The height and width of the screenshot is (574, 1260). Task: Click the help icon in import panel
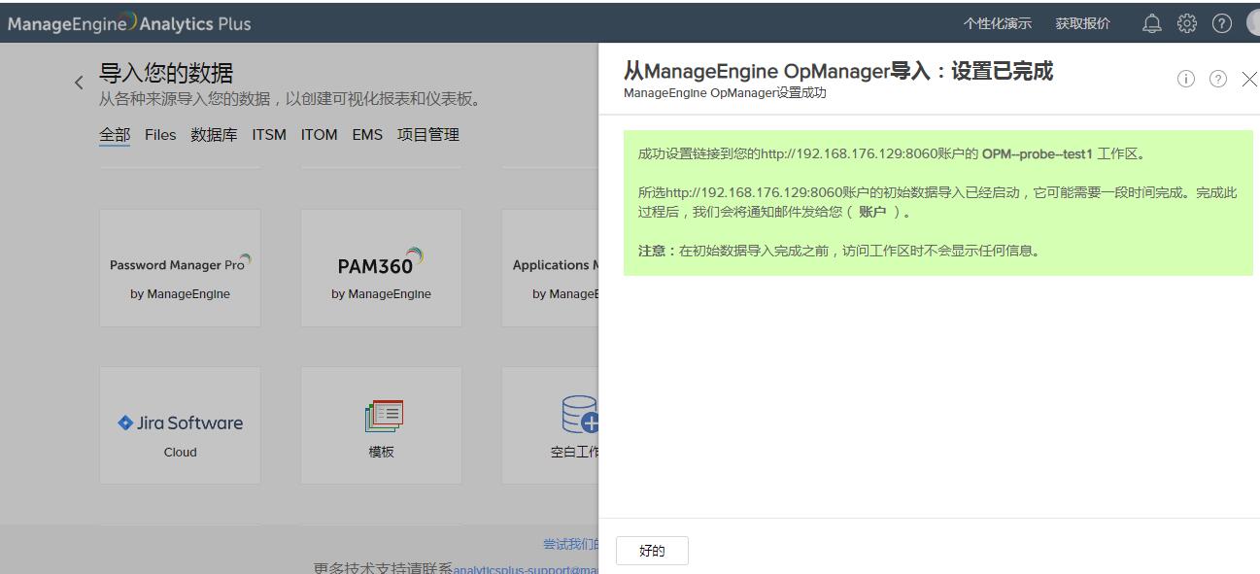click(x=1218, y=79)
